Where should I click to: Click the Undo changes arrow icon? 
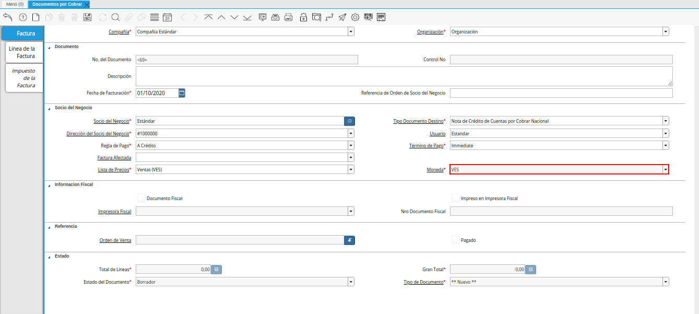coord(8,17)
